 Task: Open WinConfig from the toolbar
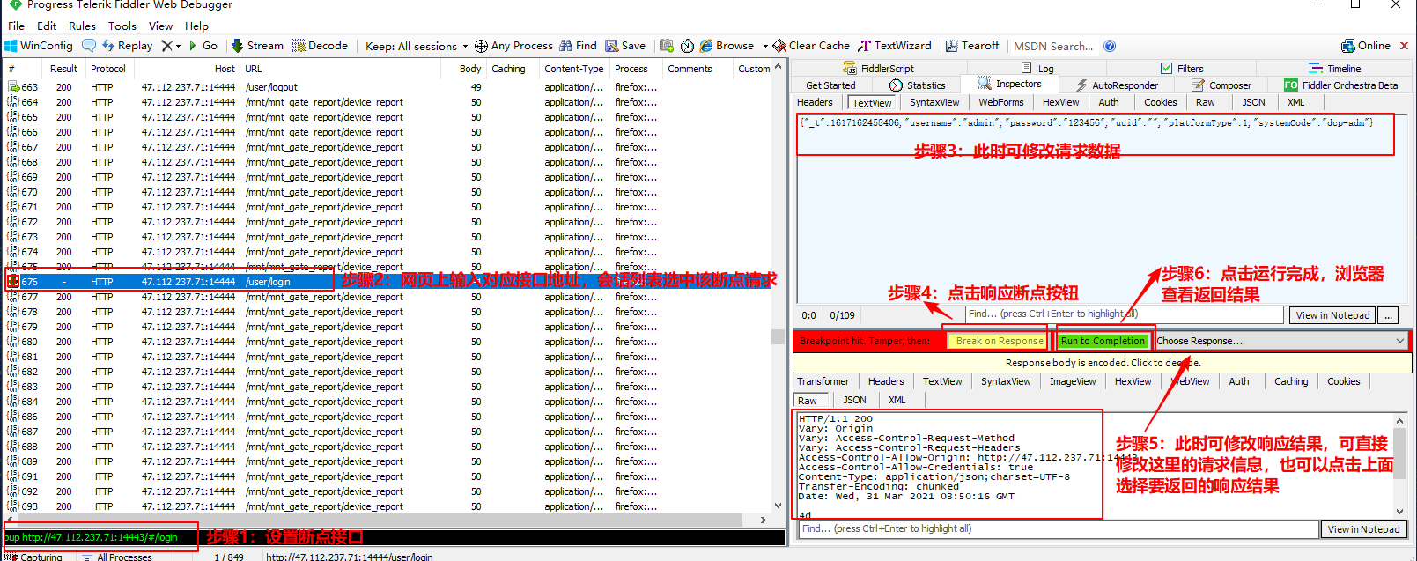pyautogui.click(x=39, y=46)
